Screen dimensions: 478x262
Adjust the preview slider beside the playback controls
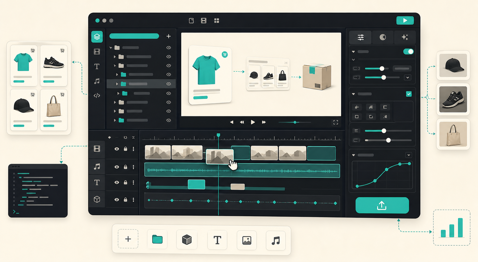pyautogui.click(x=295, y=122)
